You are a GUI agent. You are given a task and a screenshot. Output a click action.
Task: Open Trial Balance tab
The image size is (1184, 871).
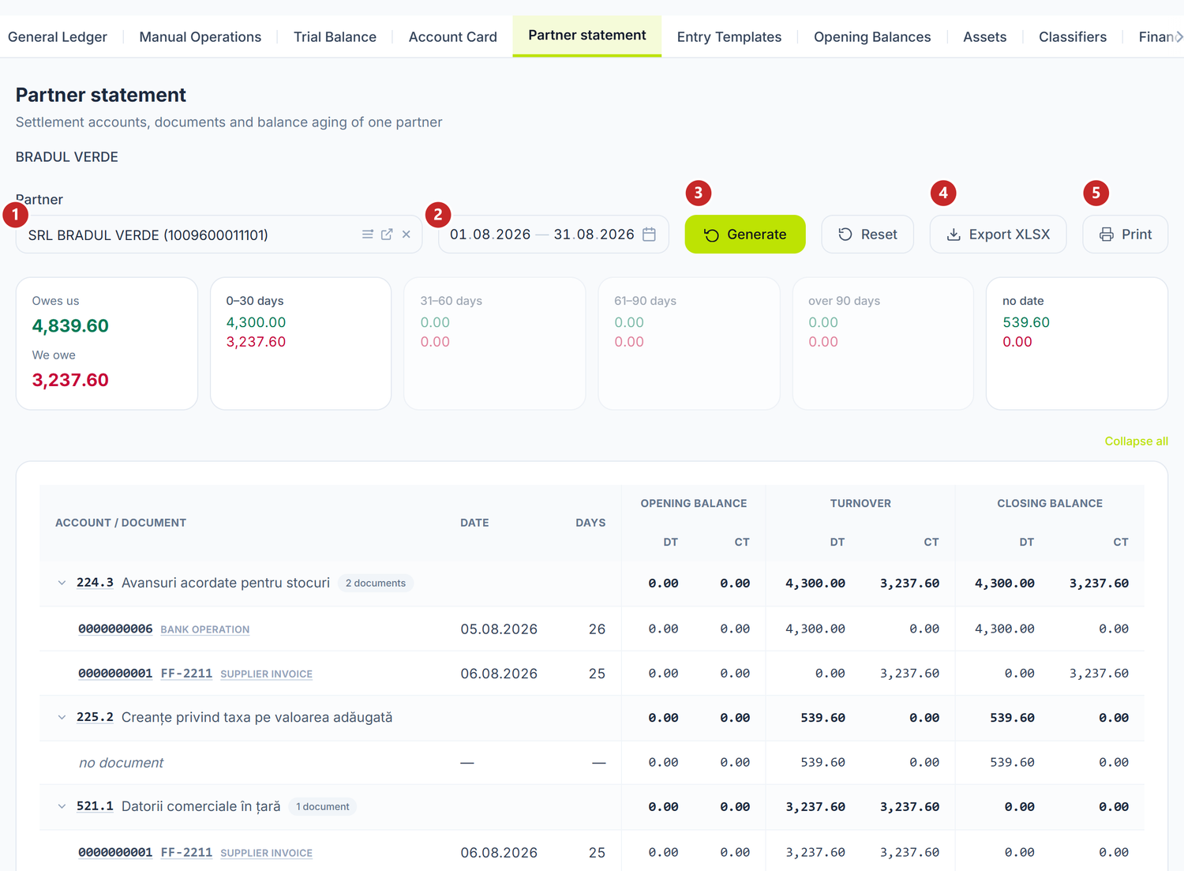pyautogui.click(x=335, y=37)
